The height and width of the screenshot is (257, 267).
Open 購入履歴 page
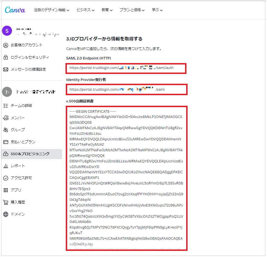18,202
